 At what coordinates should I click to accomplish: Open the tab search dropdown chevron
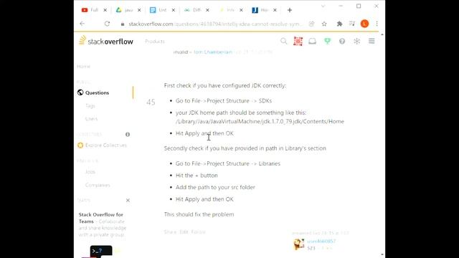tap(323, 6)
